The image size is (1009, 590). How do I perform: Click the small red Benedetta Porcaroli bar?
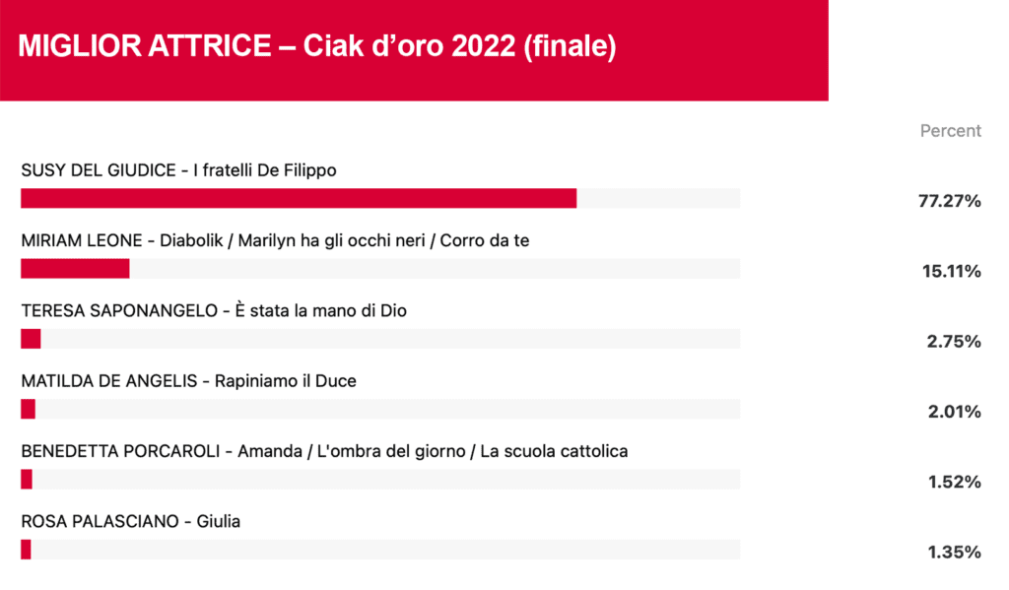pos(27,479)
